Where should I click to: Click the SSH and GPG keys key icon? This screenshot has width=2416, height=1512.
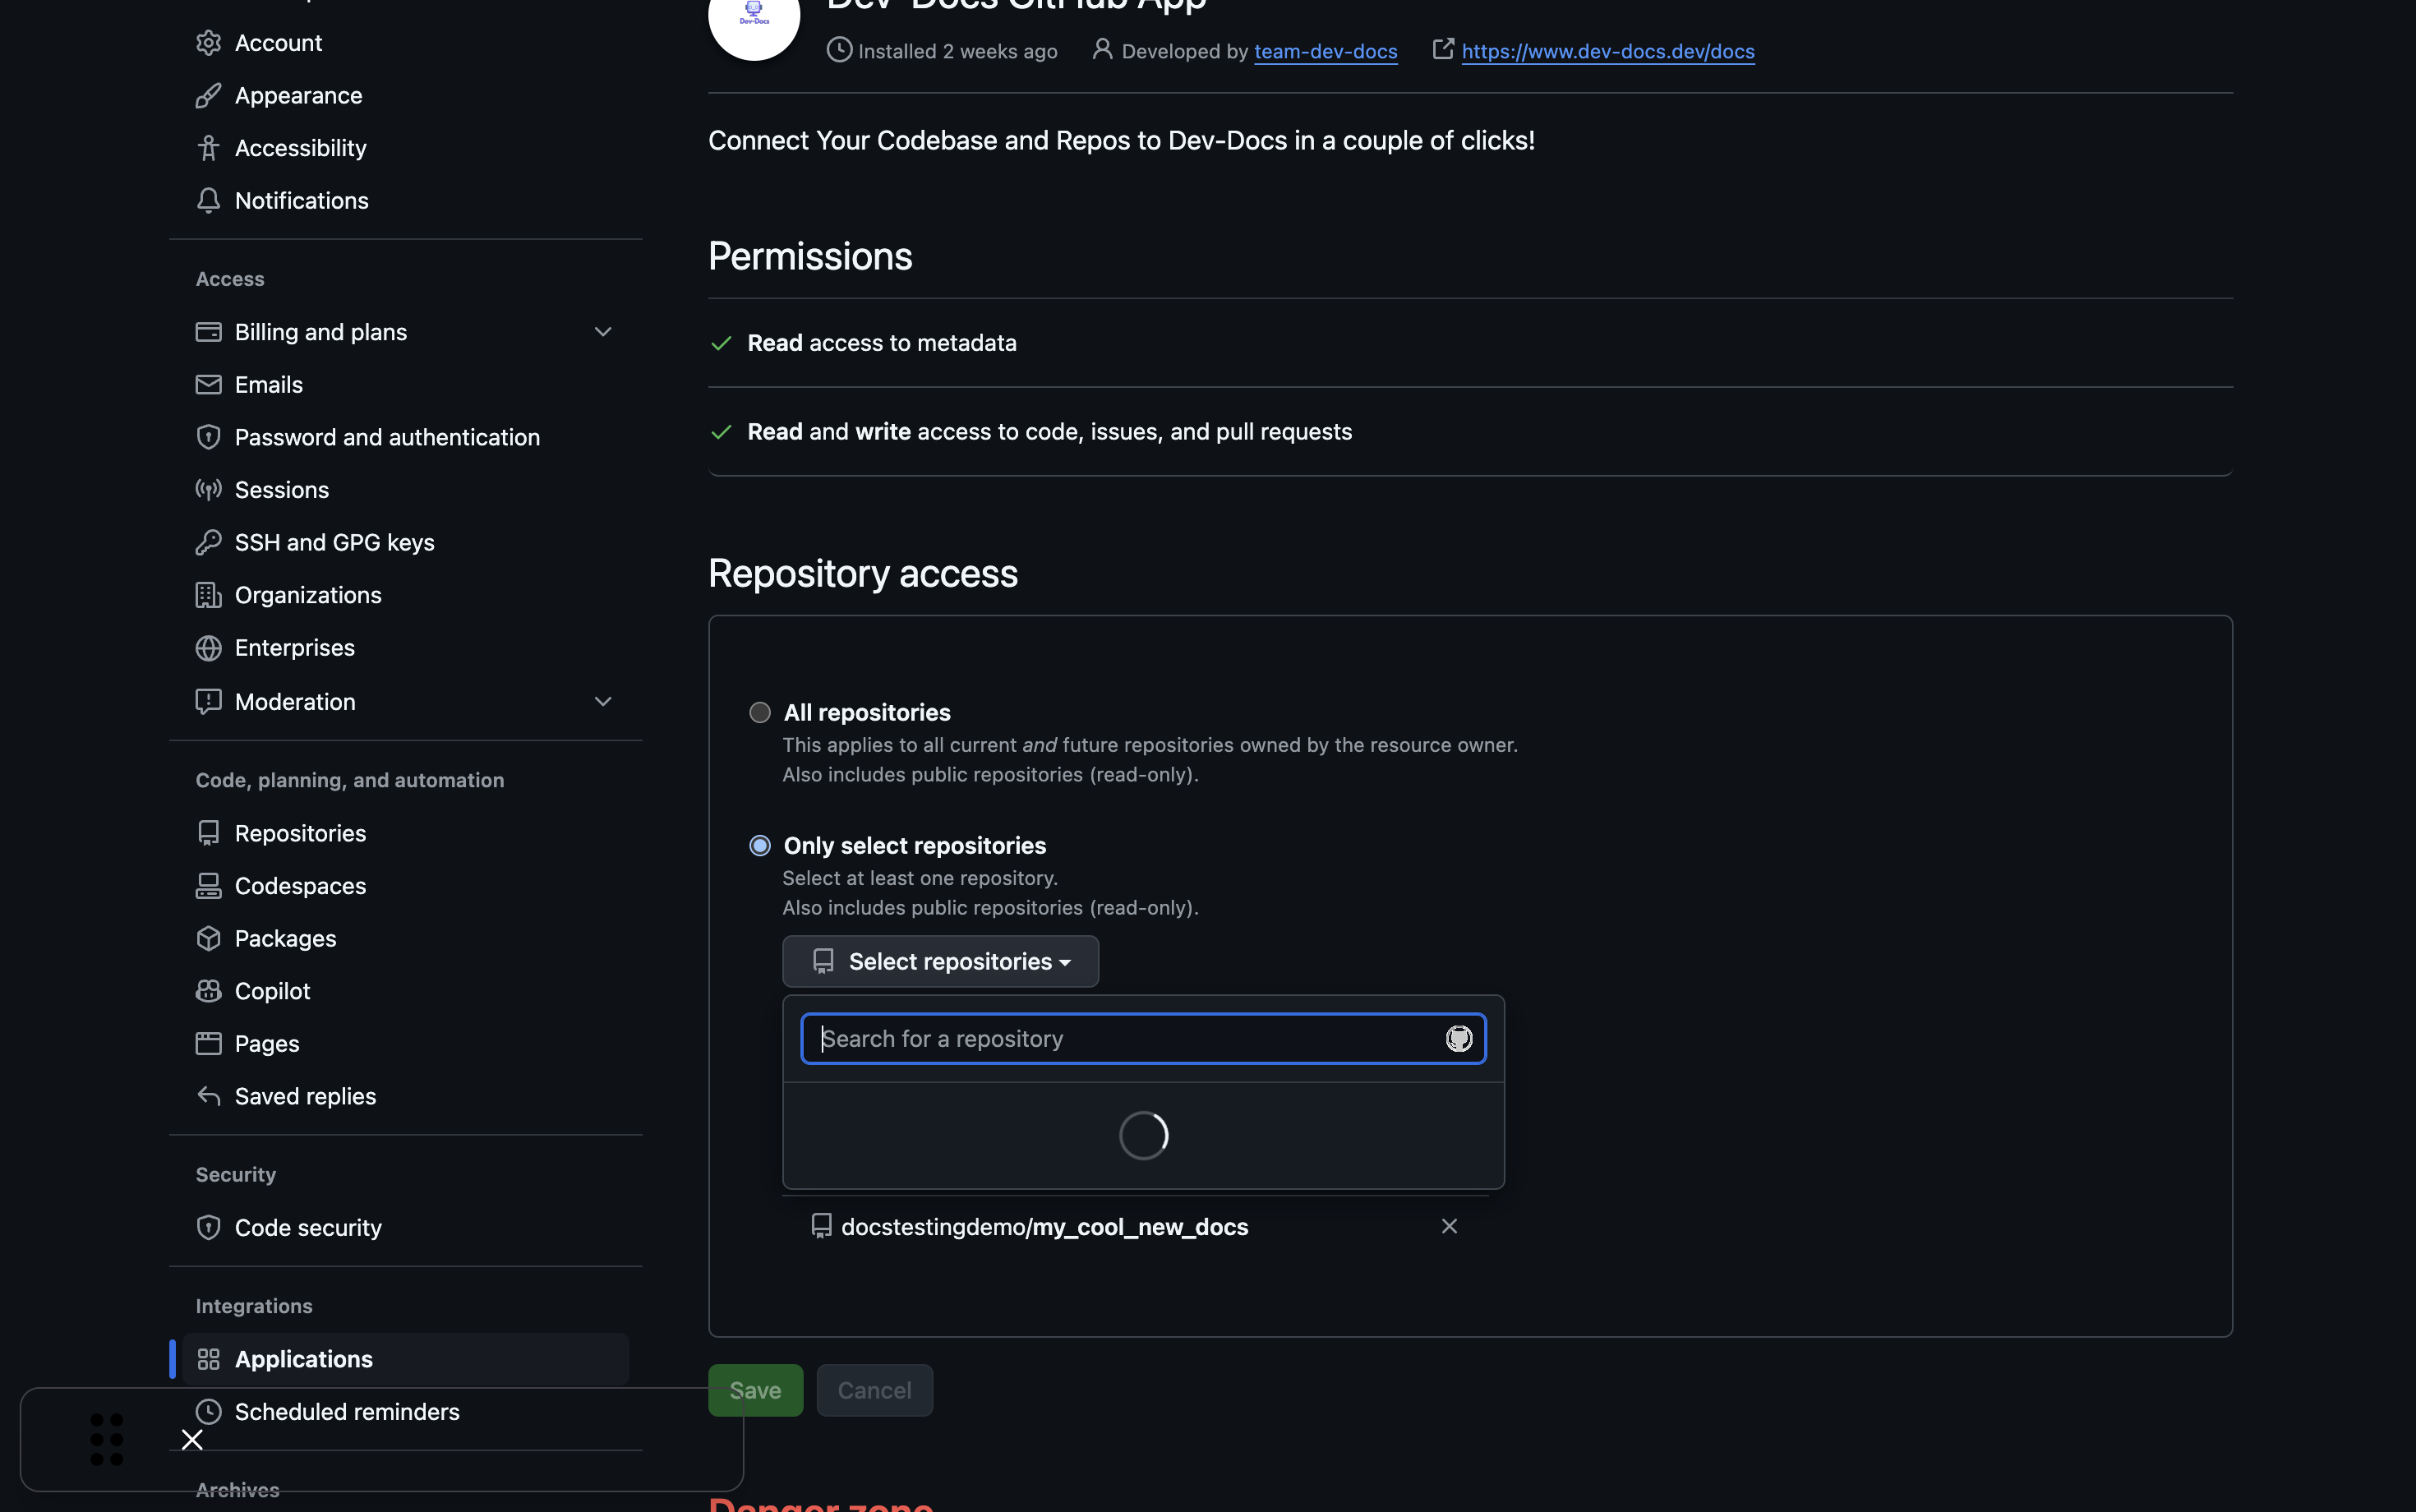click(x=208, y=542)
